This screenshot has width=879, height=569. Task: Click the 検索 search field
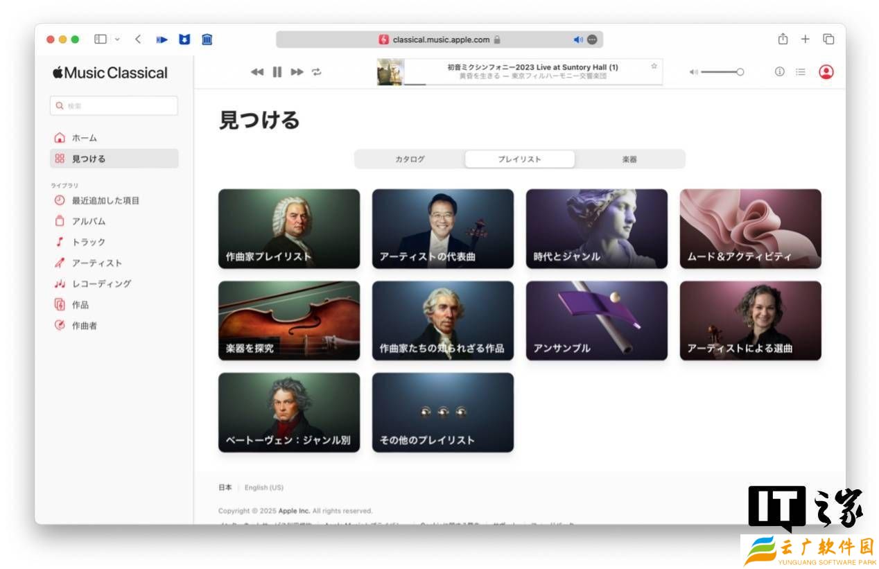(x=114, y=106)
